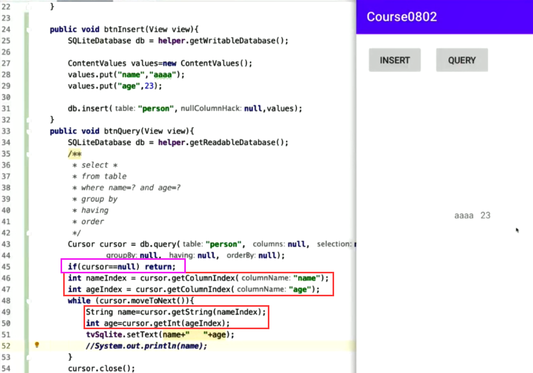The image size is (533, 373).
Task: Click the number 23 on line 29
Action: [x=149, y=86]
